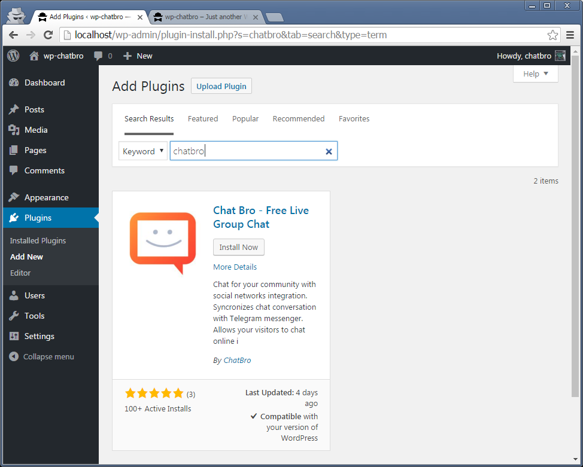Switch to the Recommended tab
The image size is (583, 467).
[299, 119]
